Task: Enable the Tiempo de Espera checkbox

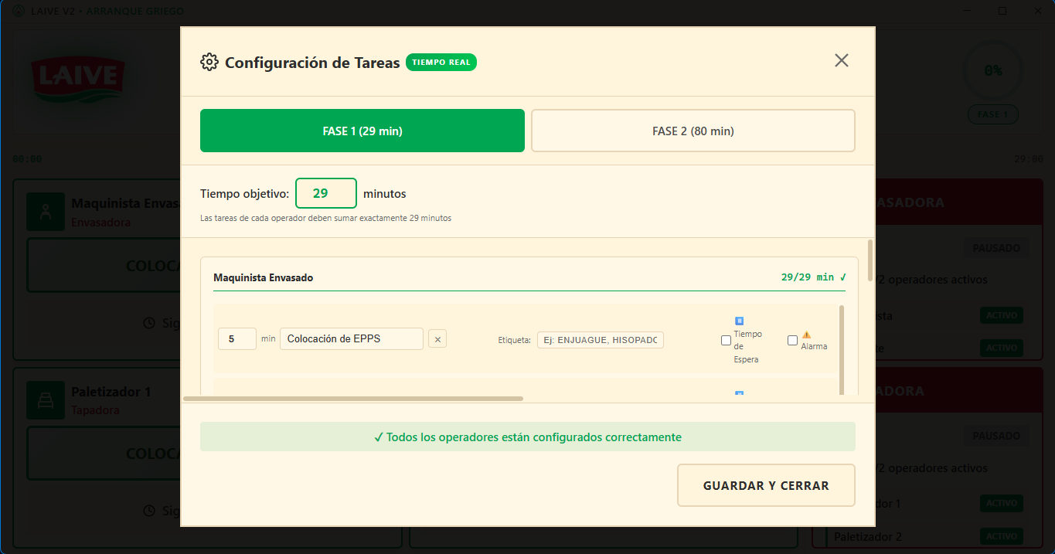Action: [726, 340]
